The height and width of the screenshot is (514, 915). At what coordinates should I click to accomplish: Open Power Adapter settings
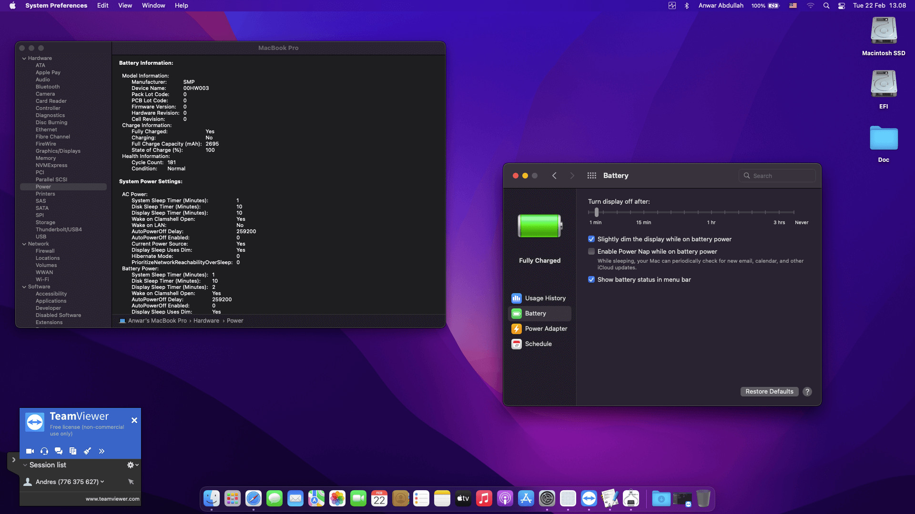pos(539,329)
